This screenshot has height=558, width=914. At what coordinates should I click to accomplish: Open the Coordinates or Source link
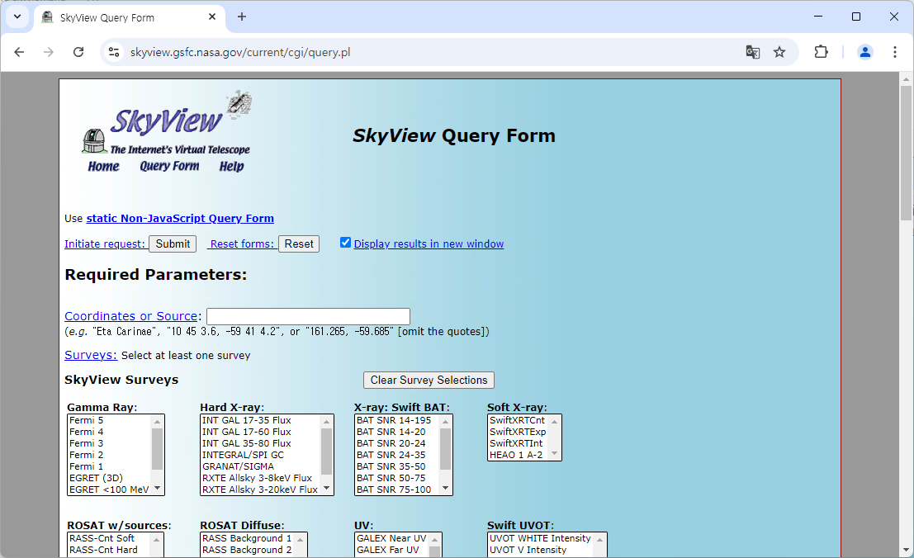[130, 316]
